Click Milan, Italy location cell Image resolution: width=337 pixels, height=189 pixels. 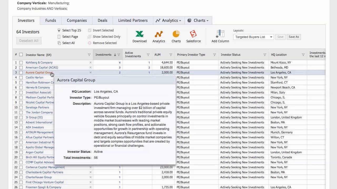[278, 92]
